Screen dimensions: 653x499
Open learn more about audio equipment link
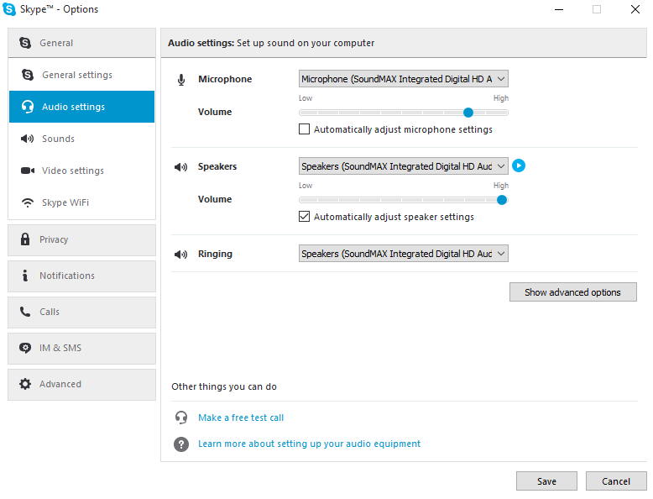tap(309, 444)
